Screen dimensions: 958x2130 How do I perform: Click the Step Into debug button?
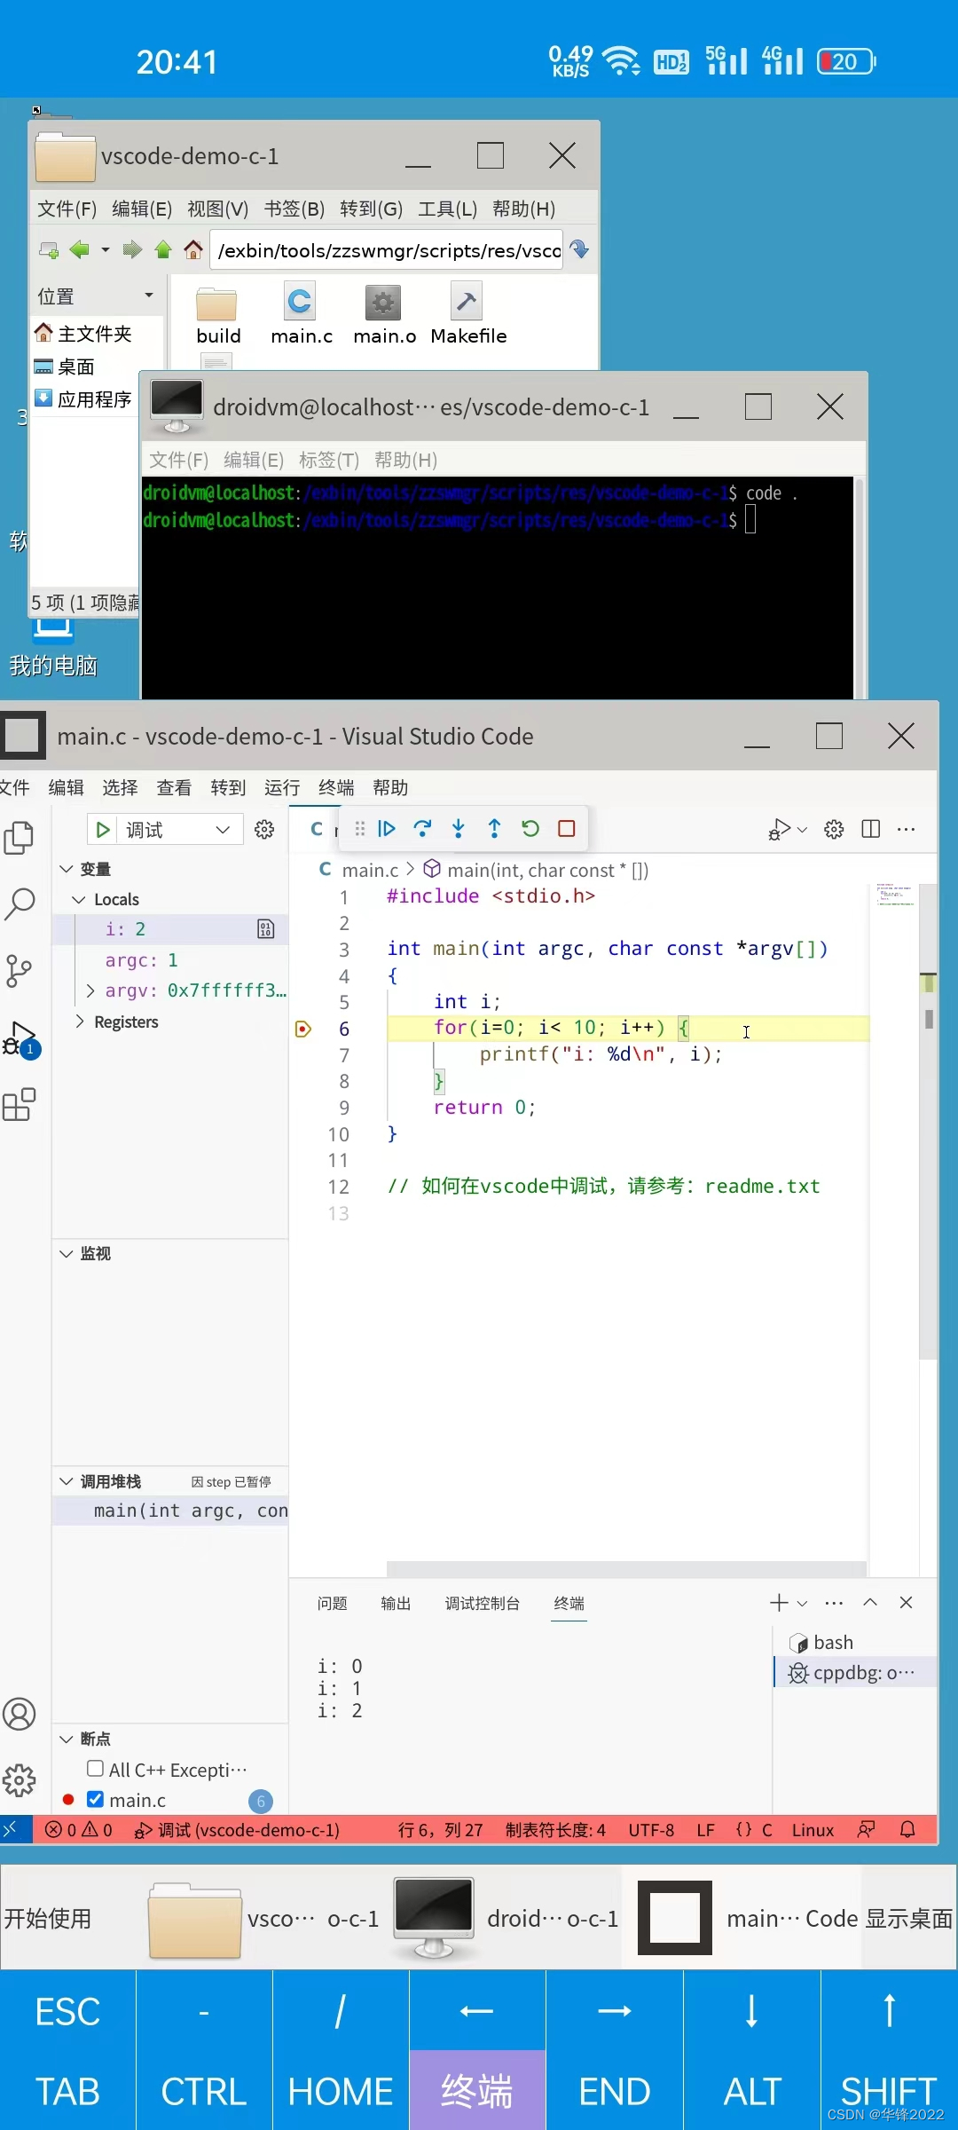tap(459, 829)
